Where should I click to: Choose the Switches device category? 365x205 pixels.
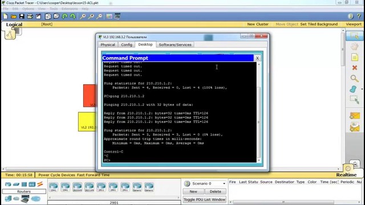pyautogui.click(x=16, y=184)
